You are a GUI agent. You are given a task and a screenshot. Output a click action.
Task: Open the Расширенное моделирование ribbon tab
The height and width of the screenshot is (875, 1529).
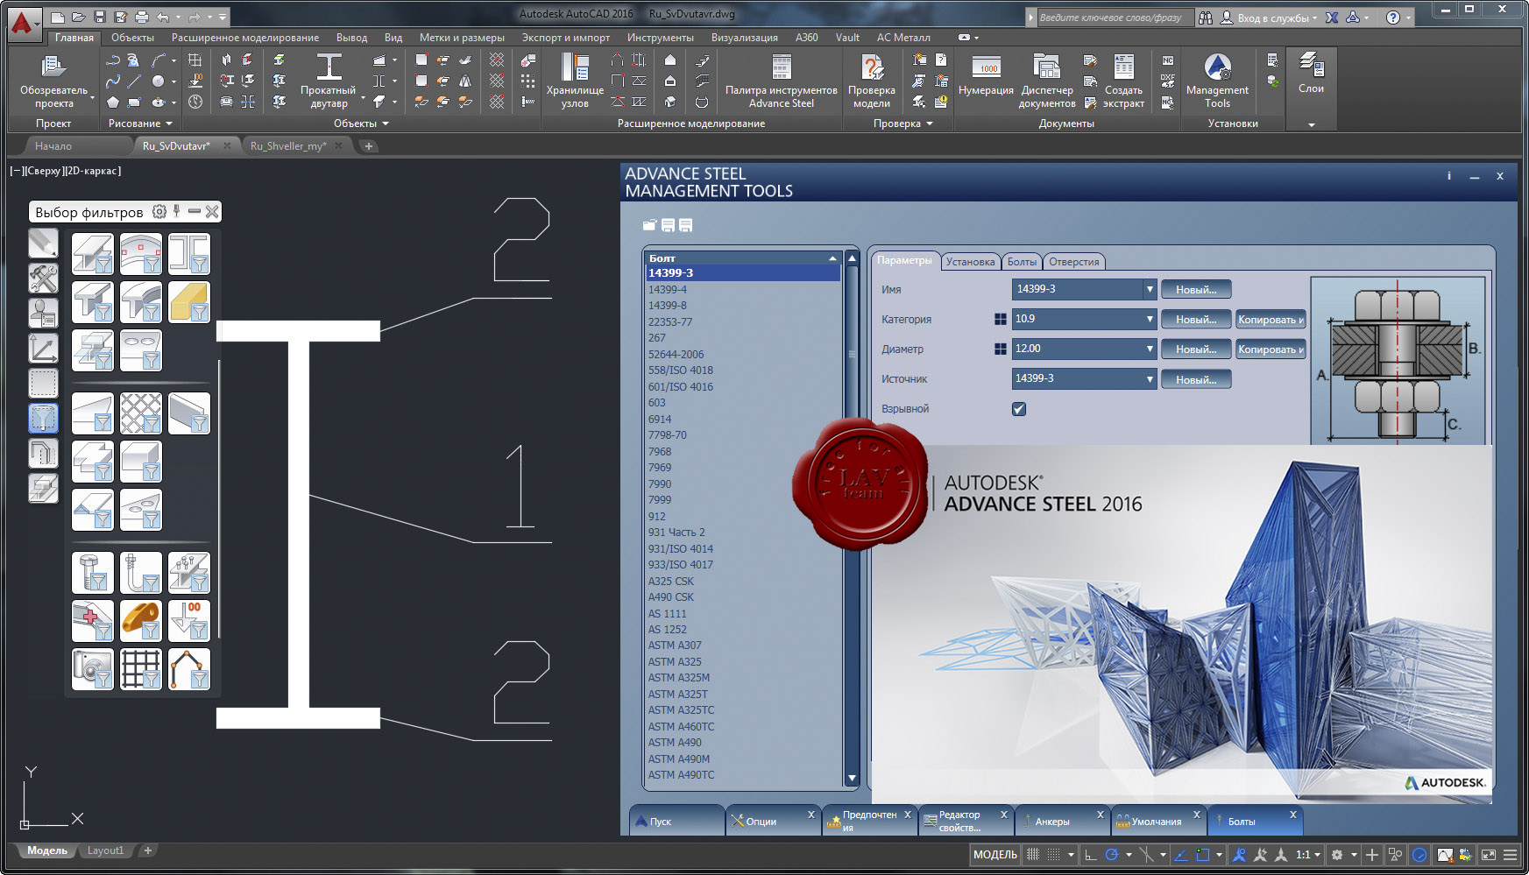(245, 38)
